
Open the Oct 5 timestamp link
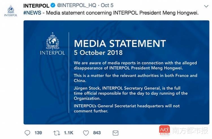107,5
